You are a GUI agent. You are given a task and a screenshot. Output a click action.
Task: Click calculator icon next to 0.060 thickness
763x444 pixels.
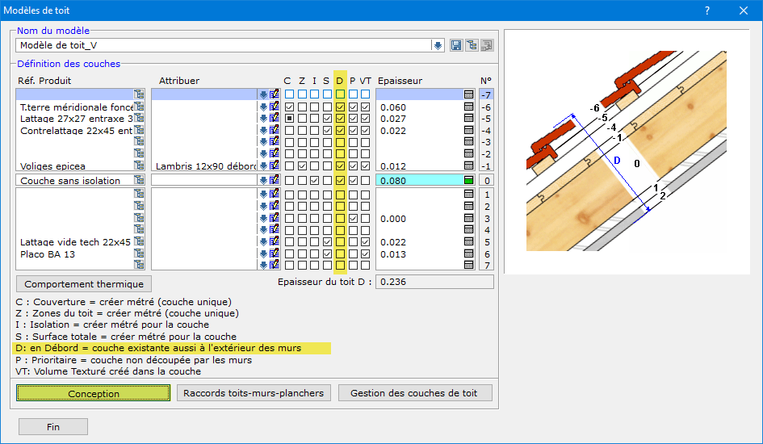(x=468, y=107)
